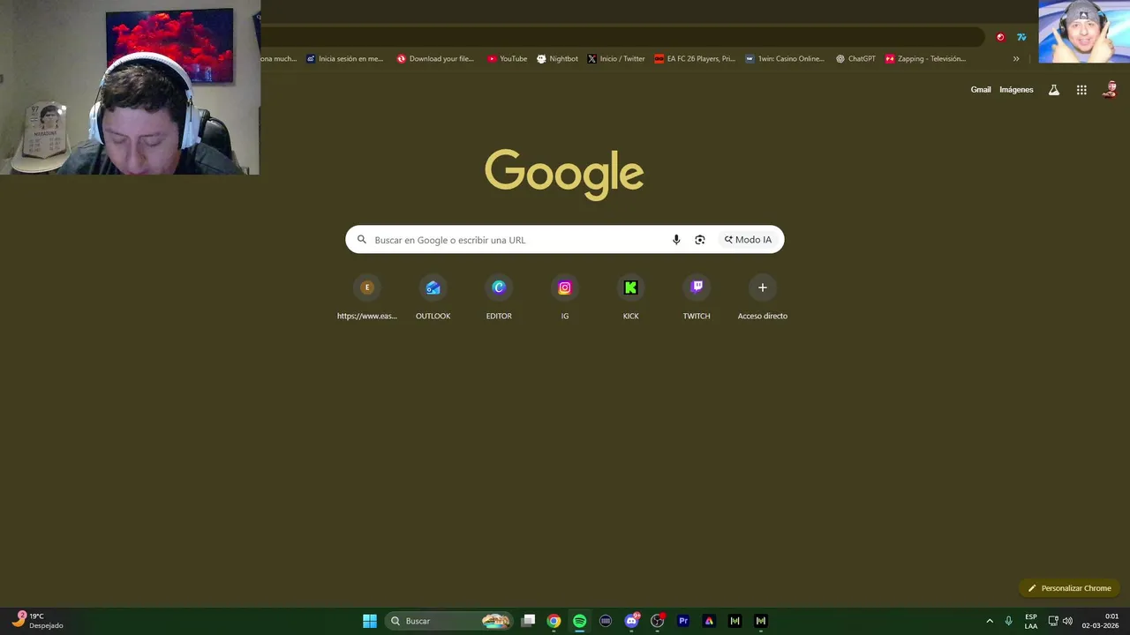Open the ChatGPT bookmark
Screen dimensions: 1130x635
(x=855, y=59)
